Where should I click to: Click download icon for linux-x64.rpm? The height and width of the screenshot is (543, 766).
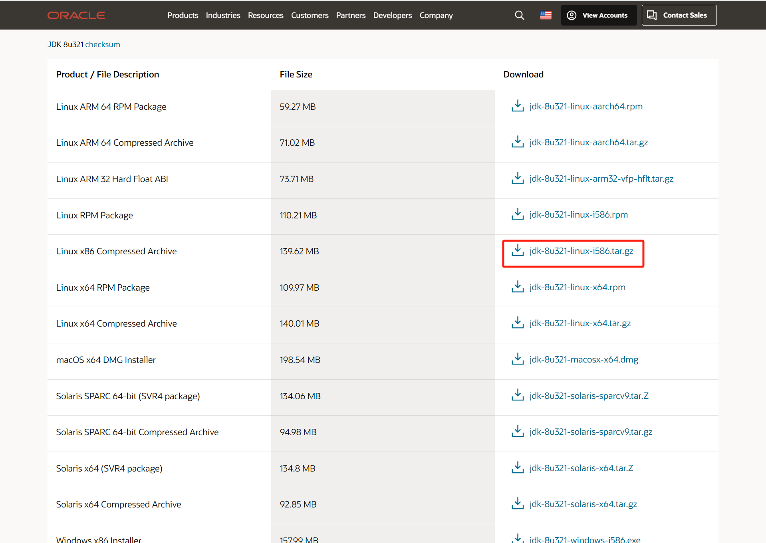tap(518, 287)
